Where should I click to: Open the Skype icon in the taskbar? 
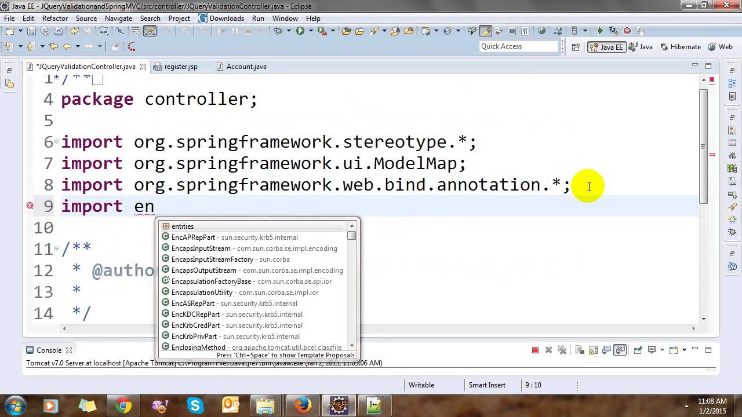(x=194, y=405)
